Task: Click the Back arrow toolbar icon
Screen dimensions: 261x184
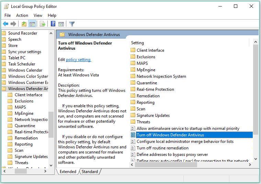Action: 5,24
